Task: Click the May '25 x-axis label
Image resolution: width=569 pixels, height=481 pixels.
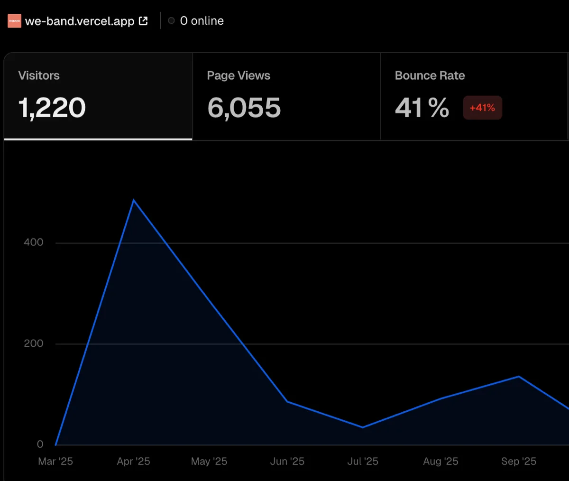Action: [209, 461]
